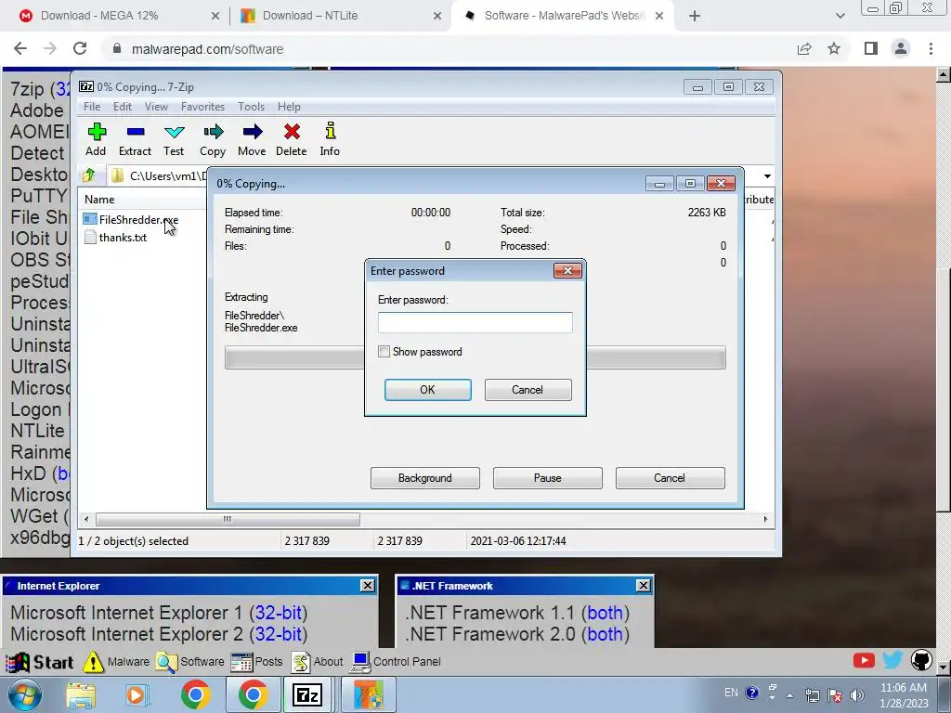The width and height of the screenshot is (951, 713).
Task: Click the Move toolbar icon
Action: 252,139
